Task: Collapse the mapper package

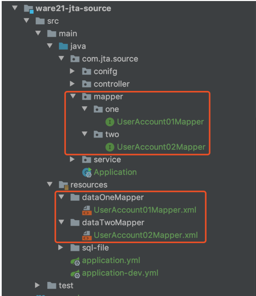Action: (73, 96)
